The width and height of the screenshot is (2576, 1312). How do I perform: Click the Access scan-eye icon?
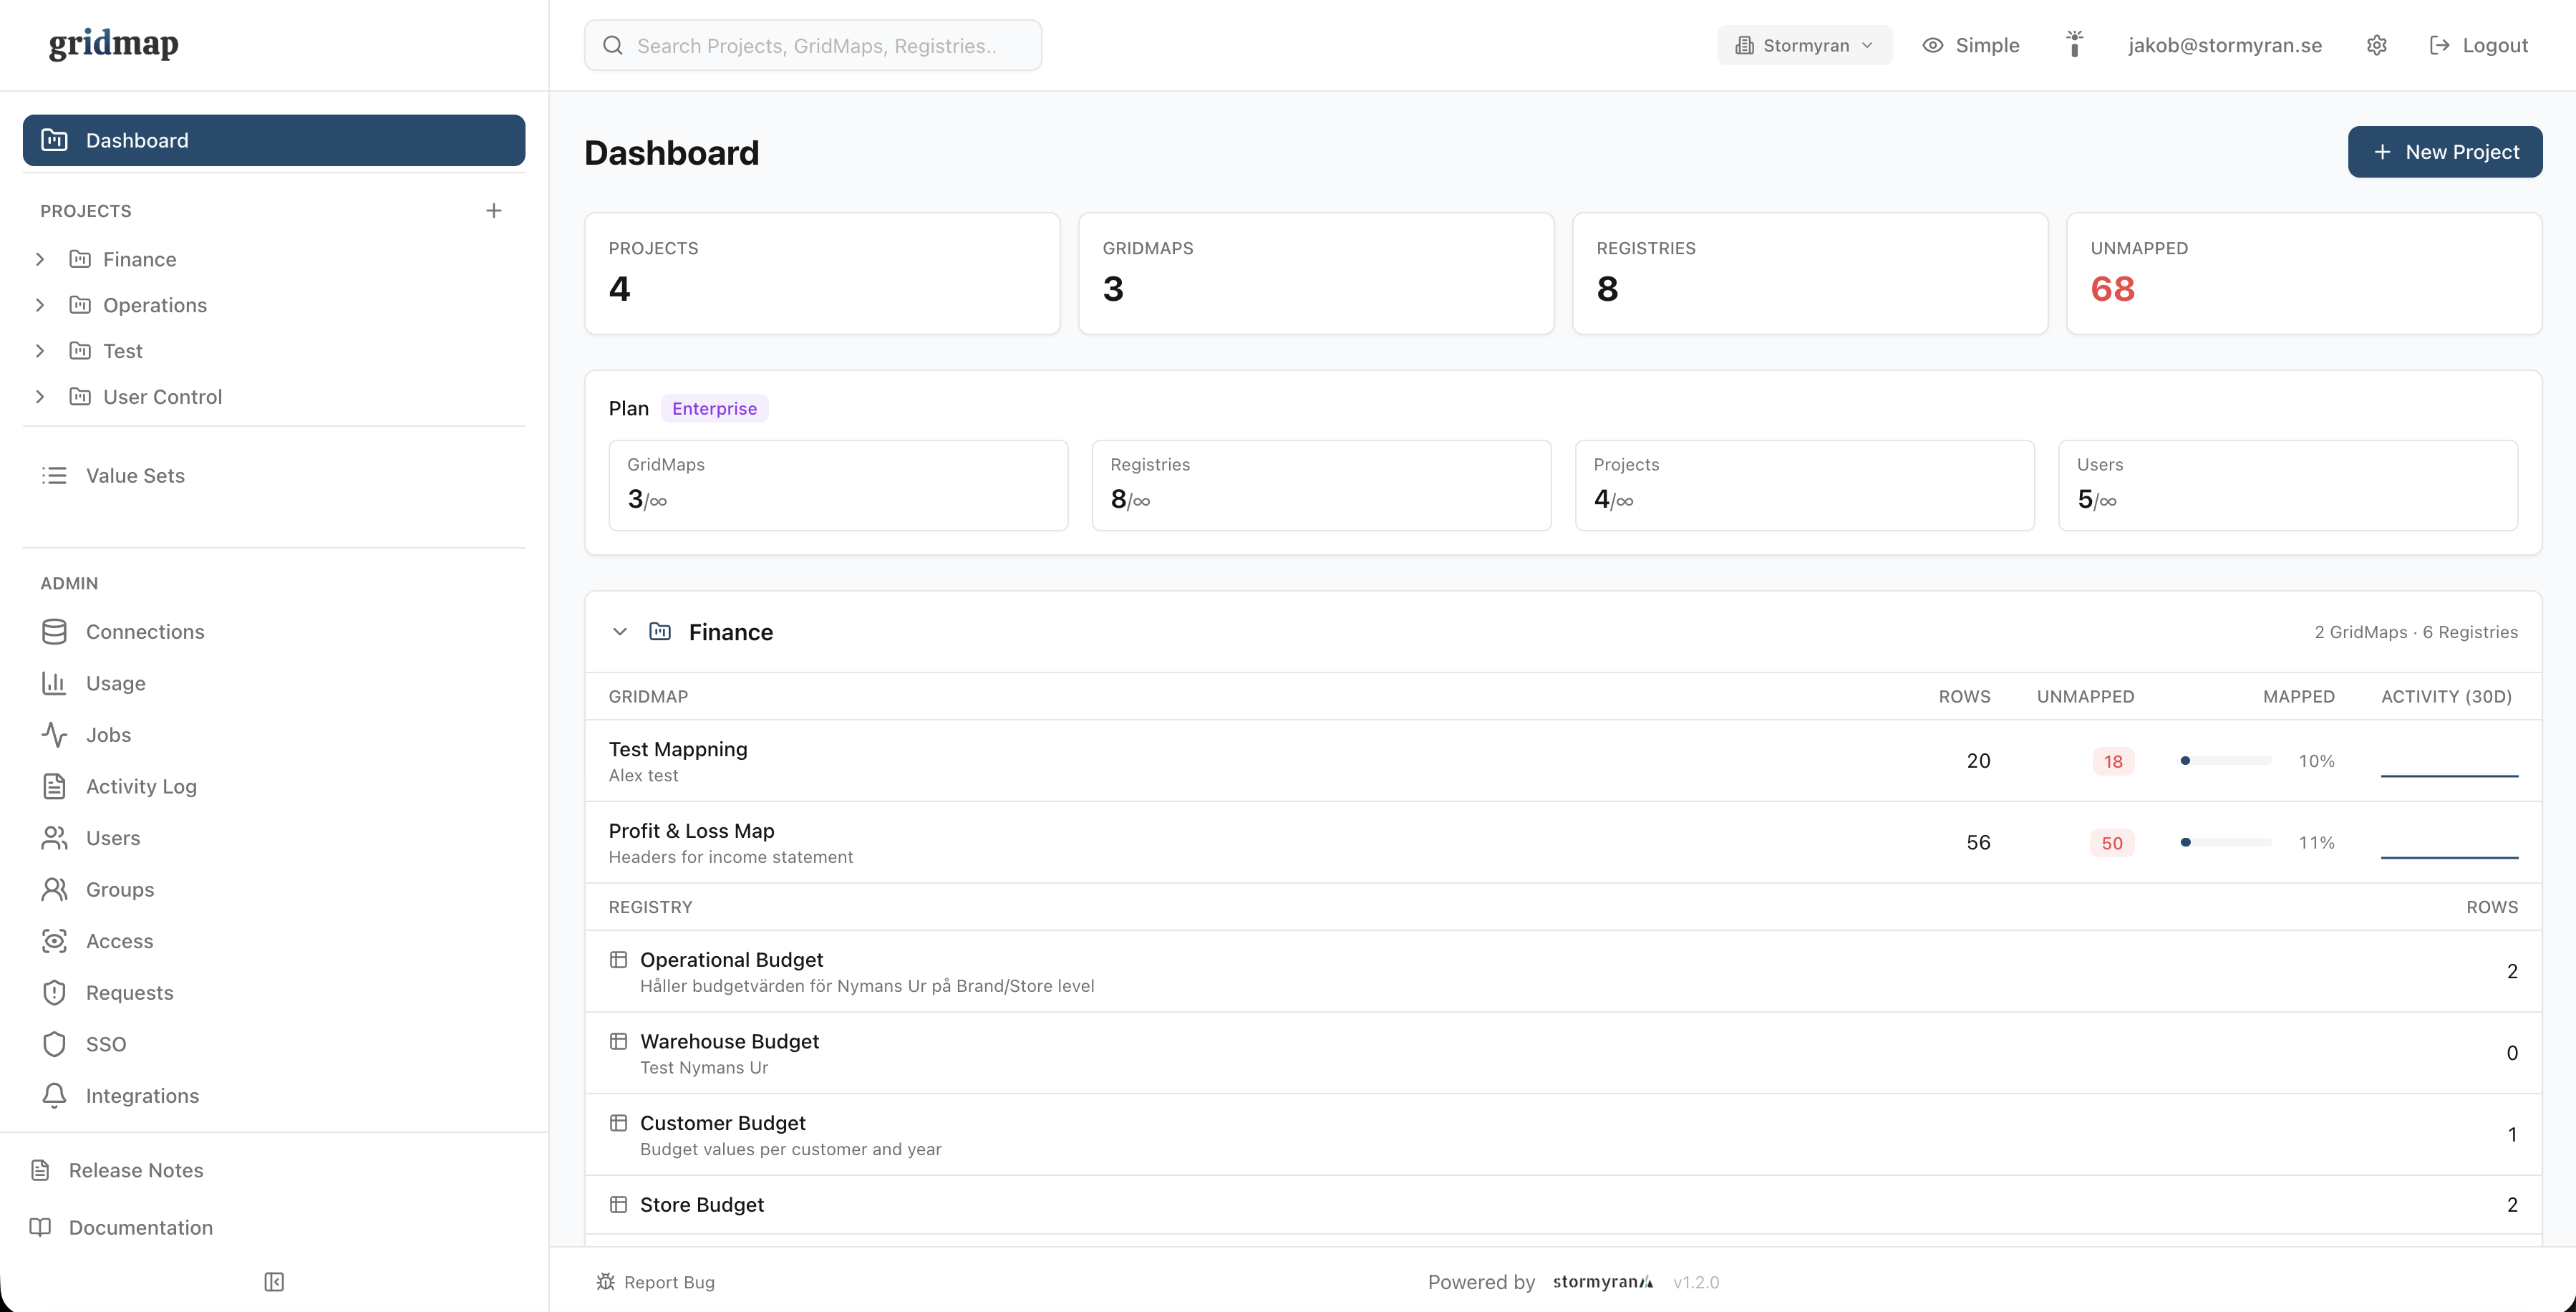coord(54,941)
